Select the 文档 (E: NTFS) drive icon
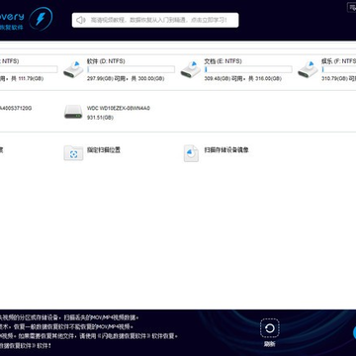This screenshot has width=356, height=356. (191, 69)
